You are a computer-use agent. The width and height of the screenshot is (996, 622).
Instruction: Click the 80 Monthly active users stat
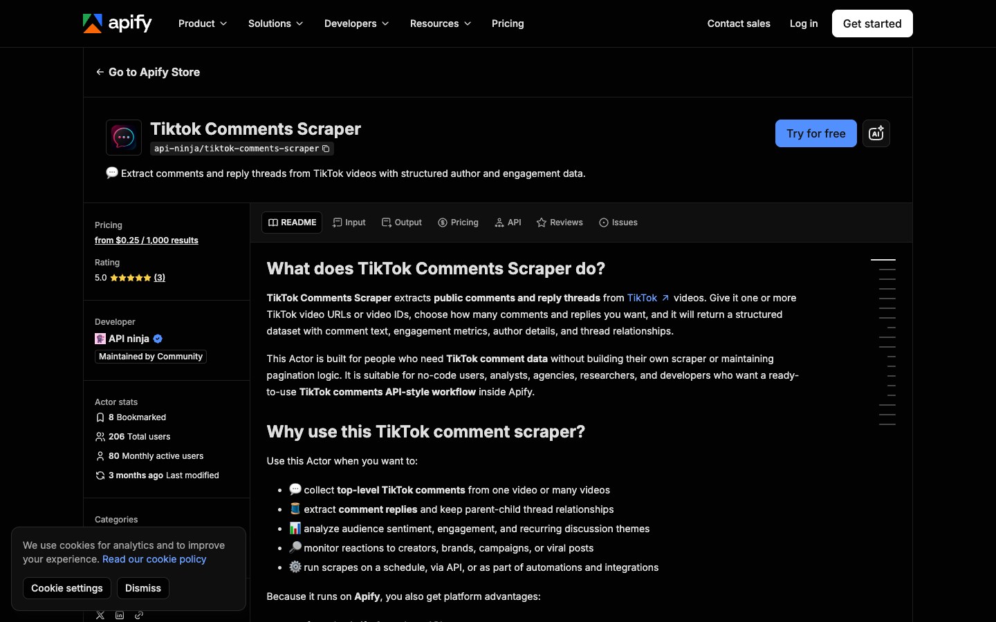(x=149, y=456)
